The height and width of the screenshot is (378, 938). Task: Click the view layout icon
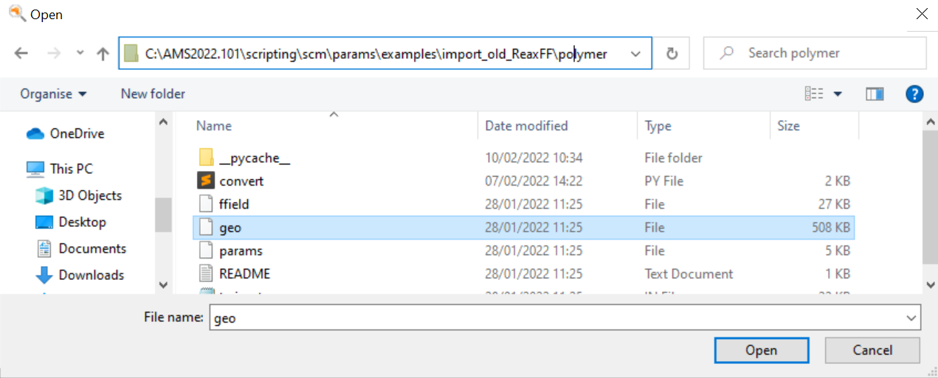814,94
